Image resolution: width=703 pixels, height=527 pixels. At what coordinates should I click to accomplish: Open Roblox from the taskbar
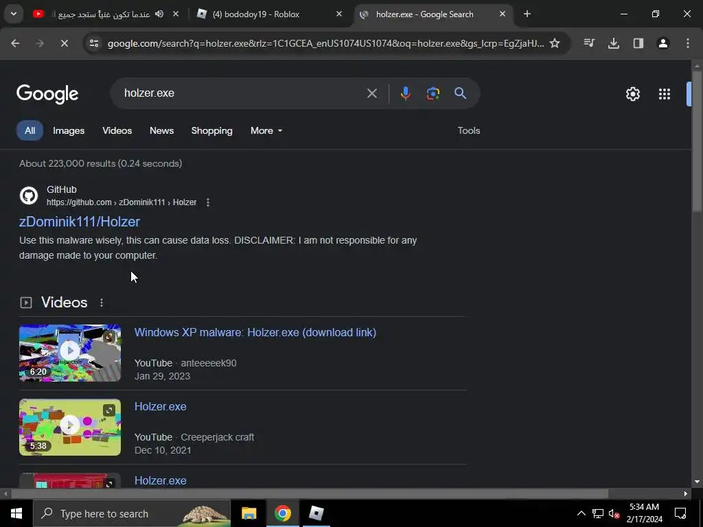pyautogui.click(x=316, y=513)
